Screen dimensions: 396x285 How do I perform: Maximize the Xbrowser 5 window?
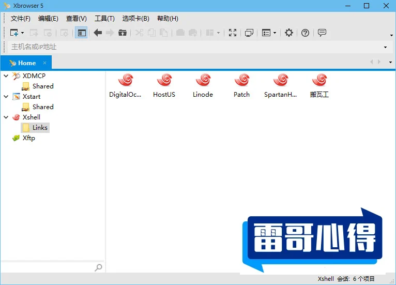click(367, 6)
